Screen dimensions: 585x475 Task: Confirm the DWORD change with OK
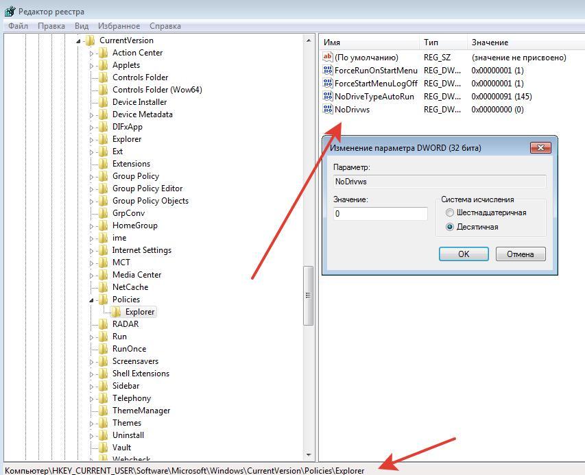pyautogui.click(x=464, y=254)
